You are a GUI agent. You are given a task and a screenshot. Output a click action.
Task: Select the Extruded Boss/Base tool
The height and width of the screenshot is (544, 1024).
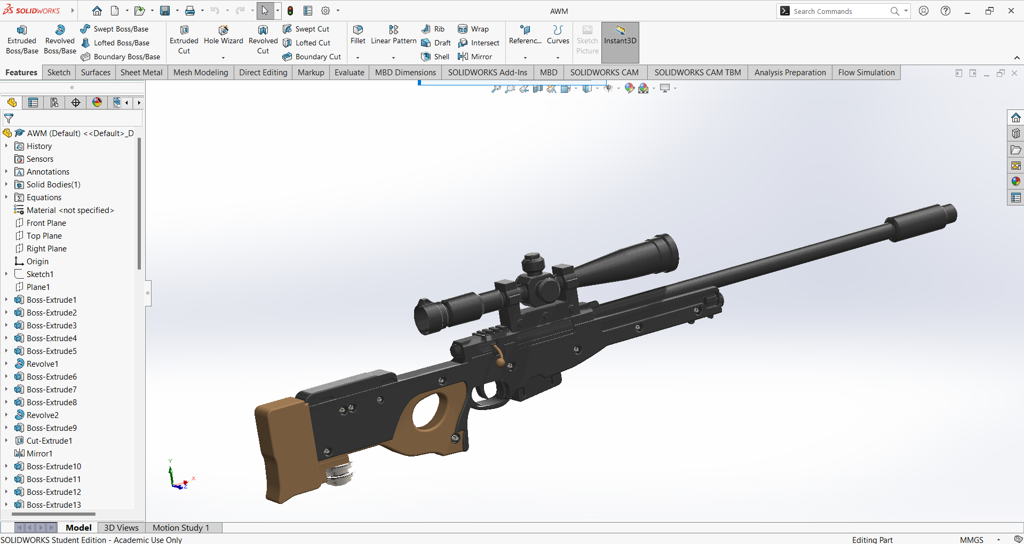tap(22, 40)
